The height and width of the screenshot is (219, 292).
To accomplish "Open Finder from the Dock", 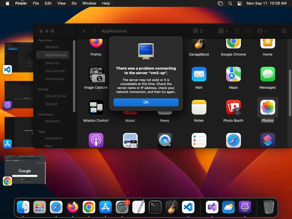I will (23, 207).
